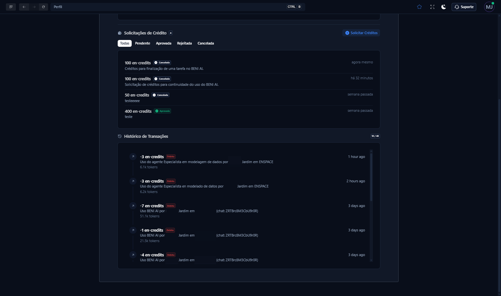The width and height of the screenshot is (501, 296).
Task: Go back with the left arrow button
Action: tap(24, 7)
